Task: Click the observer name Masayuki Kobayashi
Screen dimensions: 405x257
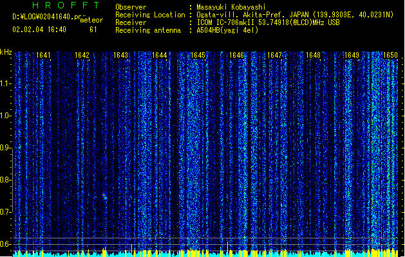Action: (231, 7)
